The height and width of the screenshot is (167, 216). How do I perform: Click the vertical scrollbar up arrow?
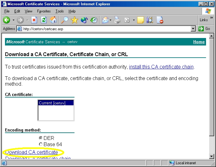(211, 36)
